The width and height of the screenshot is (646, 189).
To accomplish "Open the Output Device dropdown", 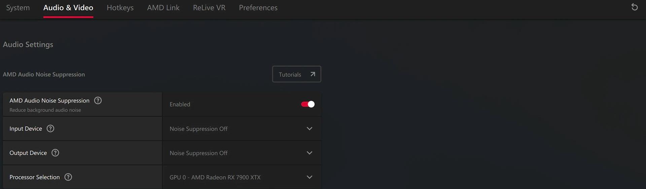I will click(x=242, y=153).
